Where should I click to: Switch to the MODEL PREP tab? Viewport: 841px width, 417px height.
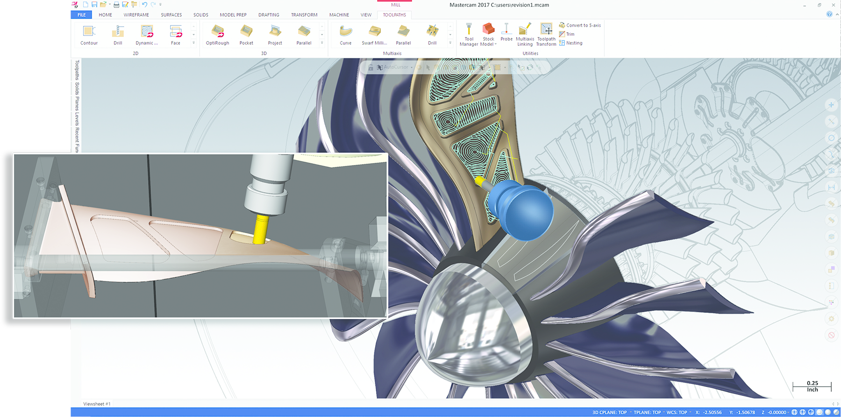click(x=233, y=15)
